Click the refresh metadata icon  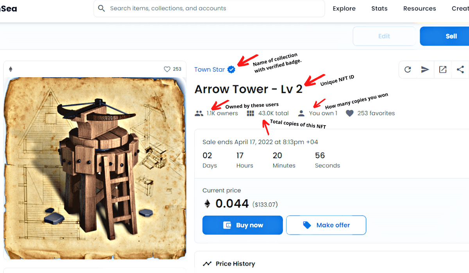pyautogui.click(x=408, y=69)
